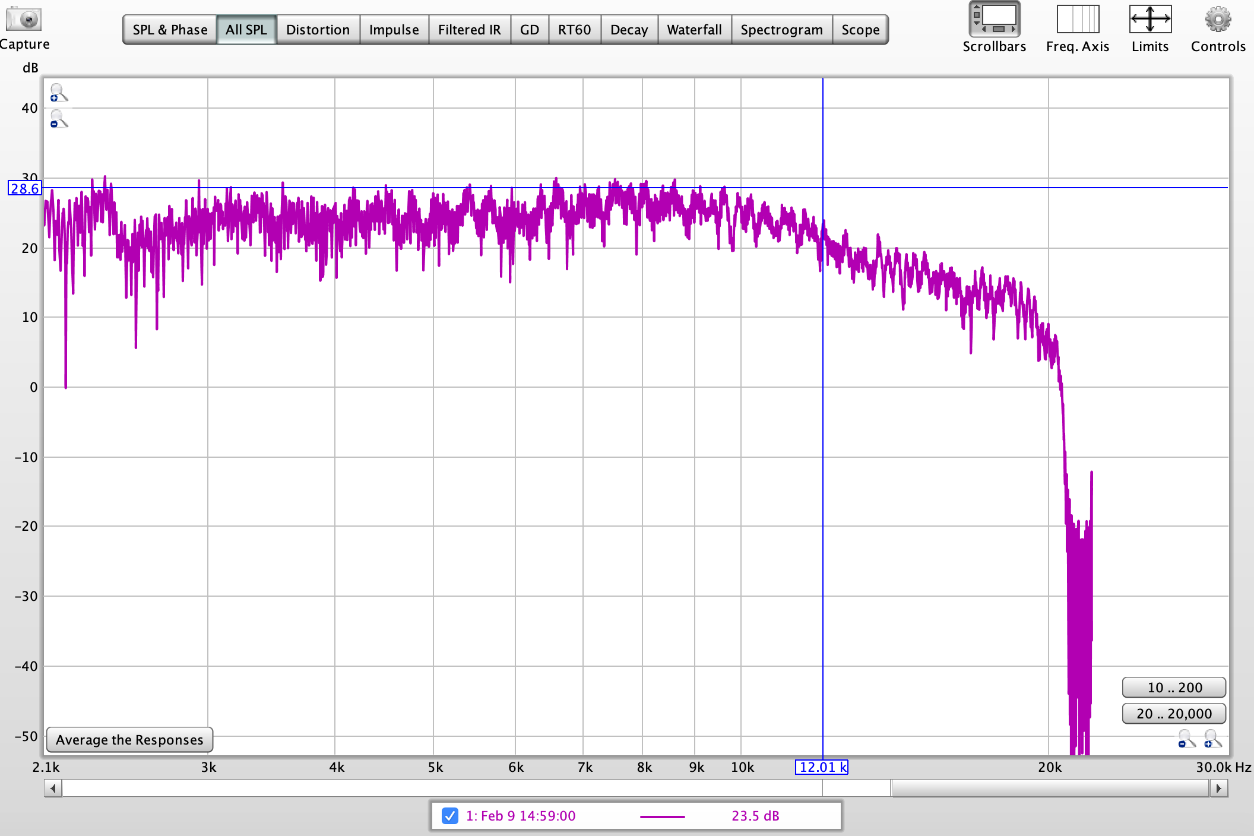Click the horizontal scrollbar below the graph

pos(636,788)
